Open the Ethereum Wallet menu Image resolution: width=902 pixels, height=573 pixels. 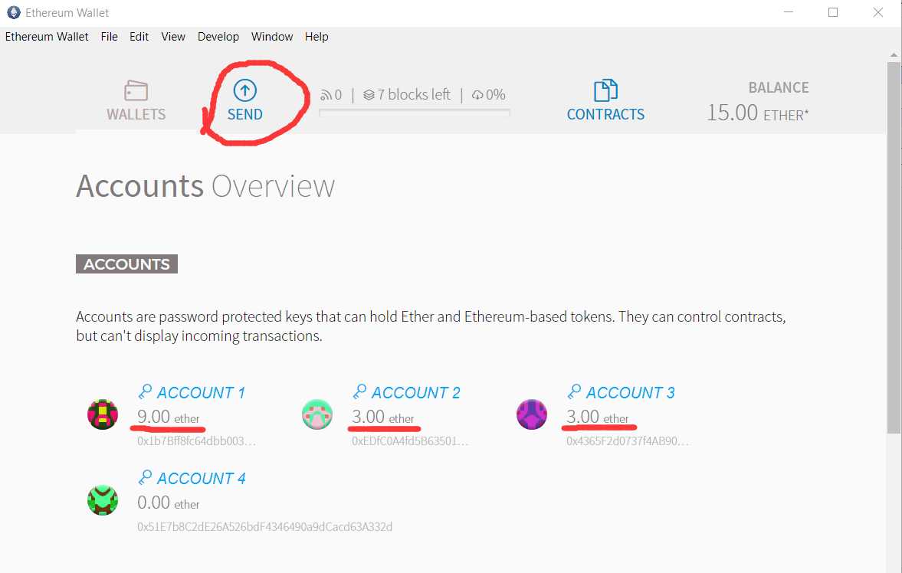(47, 37)
